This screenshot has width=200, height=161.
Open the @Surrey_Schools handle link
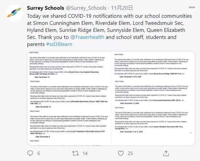tap(86, 8)
